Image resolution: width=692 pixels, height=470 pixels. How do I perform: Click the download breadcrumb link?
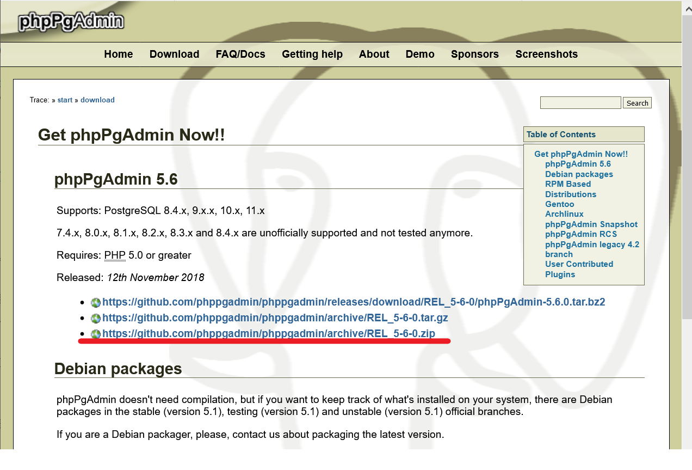pyautogui.click(x=97, y=100)
